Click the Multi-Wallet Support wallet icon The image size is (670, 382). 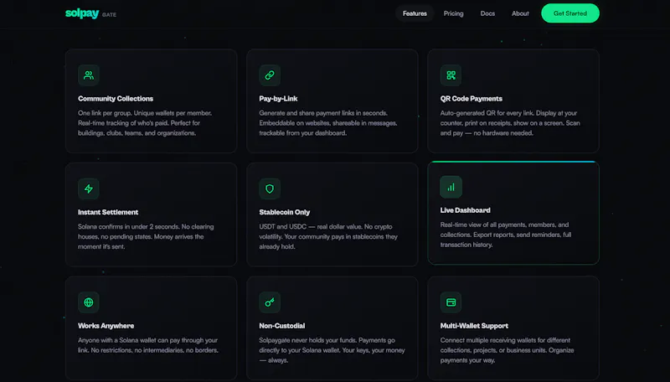[x=451, y=302]
